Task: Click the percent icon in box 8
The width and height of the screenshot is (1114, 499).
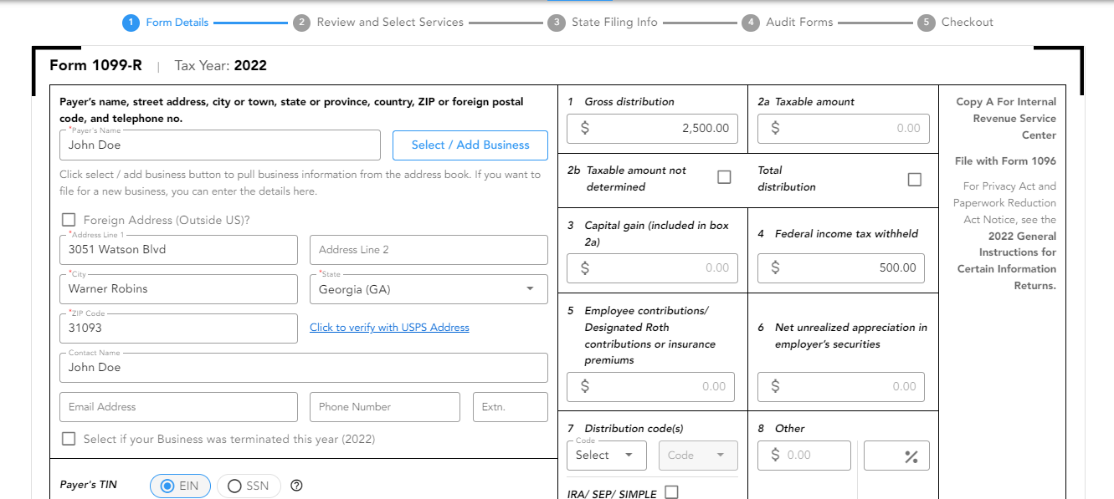Action: [911, 456]
